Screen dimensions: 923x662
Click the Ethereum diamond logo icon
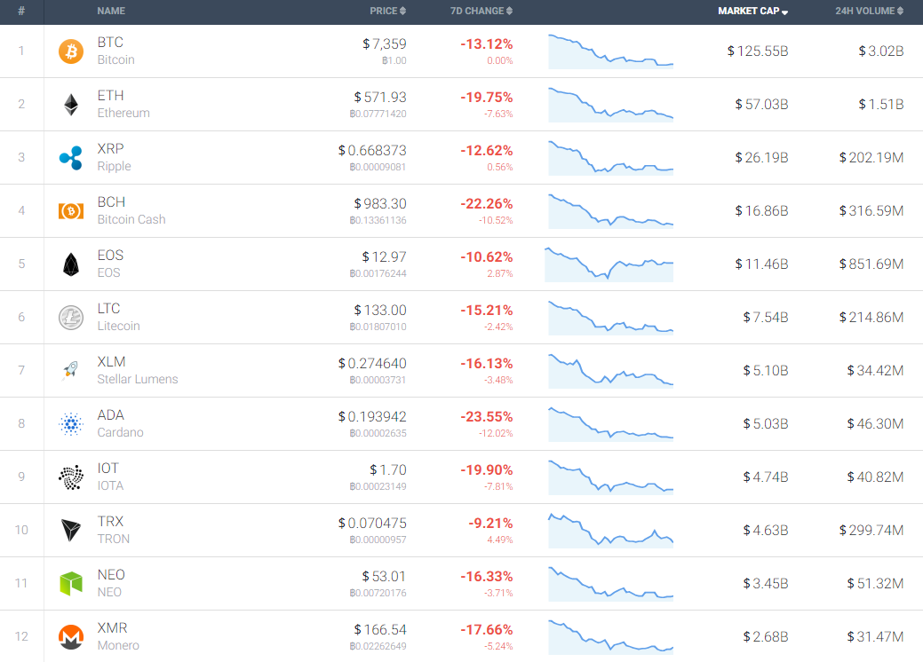(x=71, y=105)
